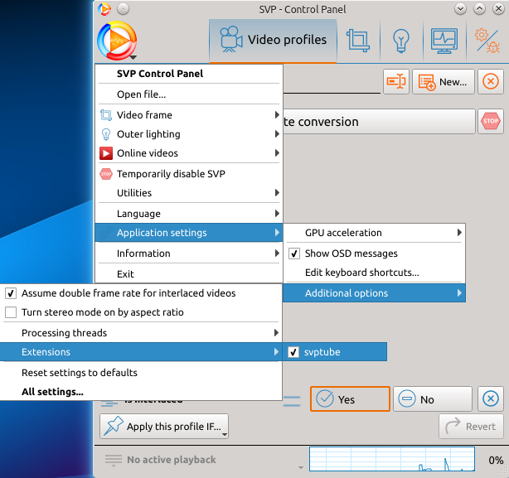The image size is (509, 478).
Task: Click the SVP main menu logo button
Action: 117,41
